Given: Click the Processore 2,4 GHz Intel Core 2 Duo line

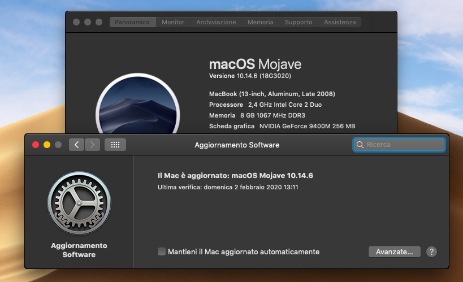Looking at the screenshot, I should click(x=266, y=105).
